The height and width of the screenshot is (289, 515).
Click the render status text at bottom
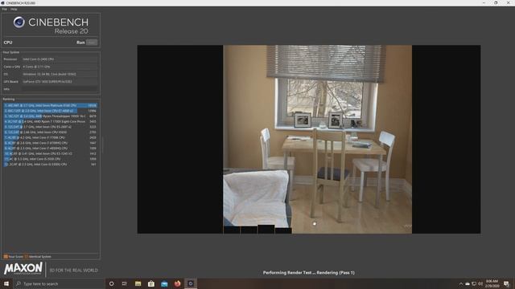pos(309,273)
